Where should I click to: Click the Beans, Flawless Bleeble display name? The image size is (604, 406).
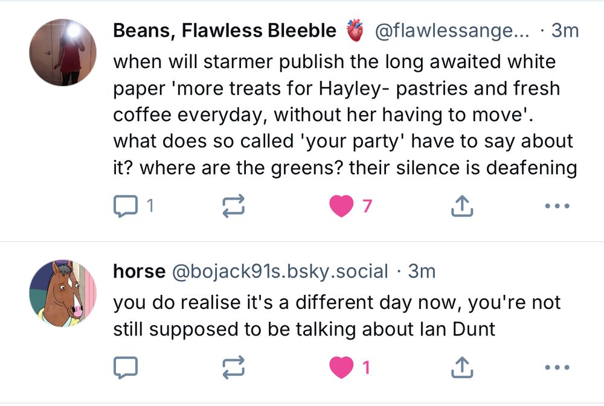[x=224, y=31]
